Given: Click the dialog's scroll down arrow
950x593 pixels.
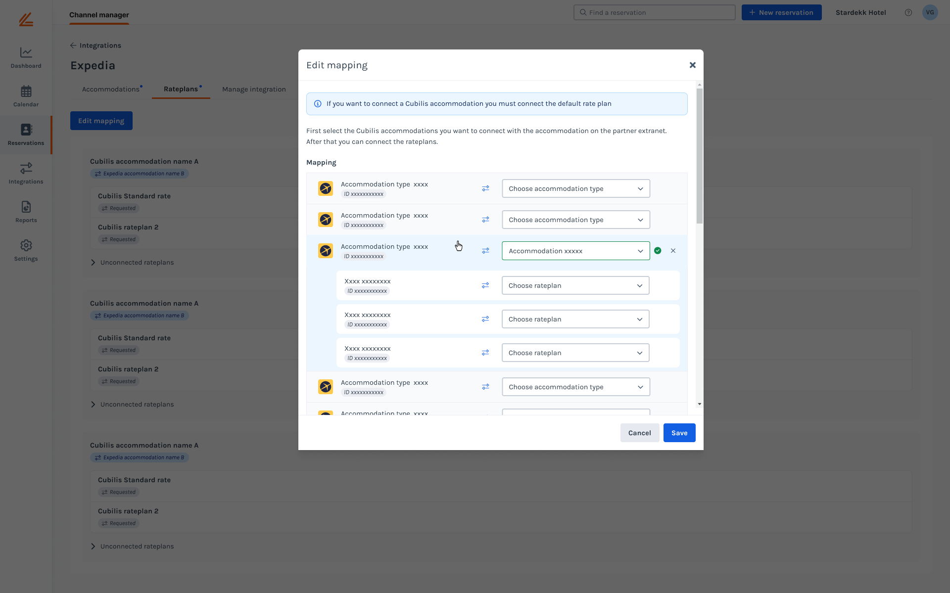Looking at the screenshot, I should 699,404.
